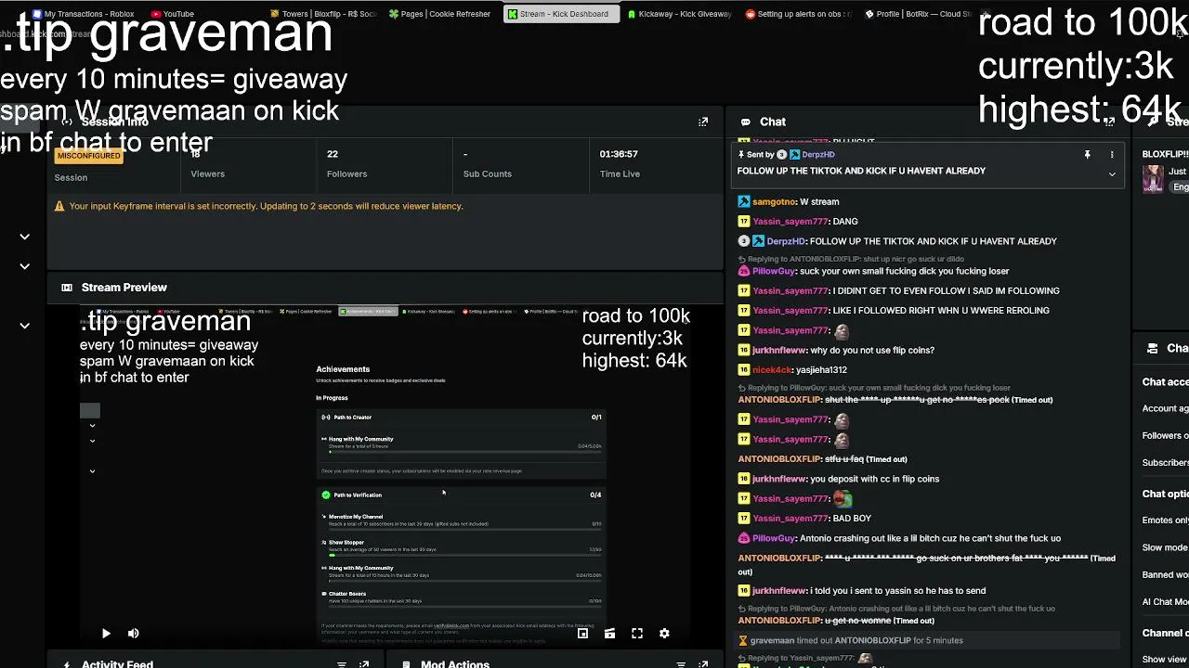Click jurkhnfleww on flip coins question
The height and width of the screenshot is (668, 1189).
tap(778, 351)
